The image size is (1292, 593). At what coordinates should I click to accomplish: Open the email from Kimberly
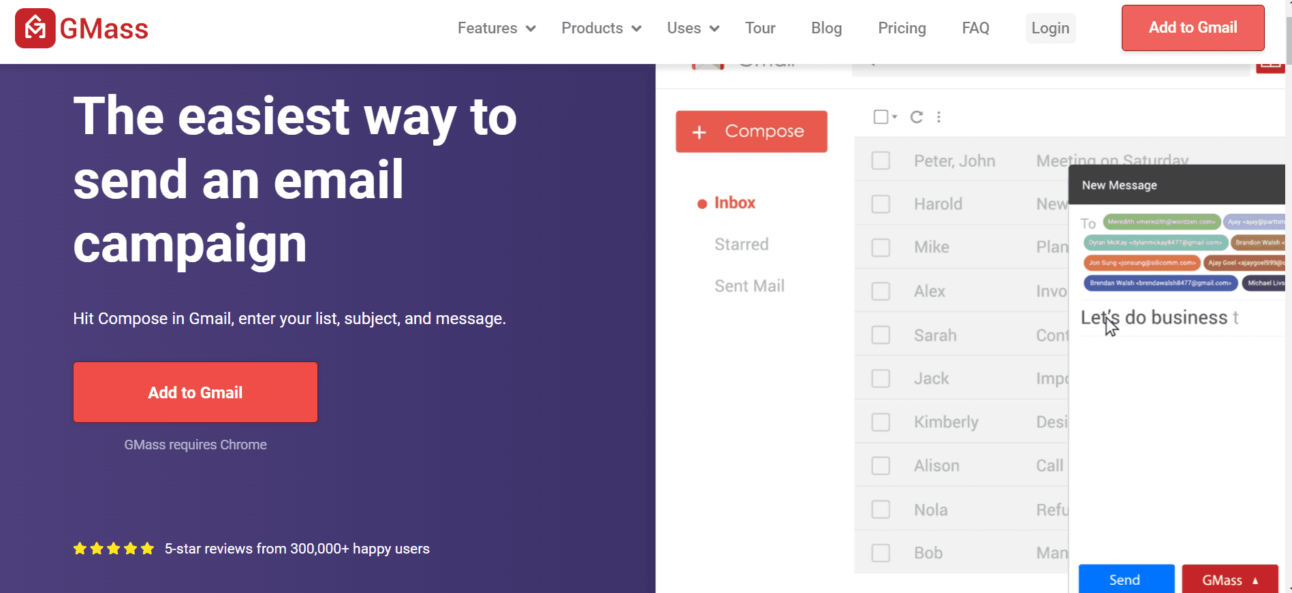pos(962,421)
